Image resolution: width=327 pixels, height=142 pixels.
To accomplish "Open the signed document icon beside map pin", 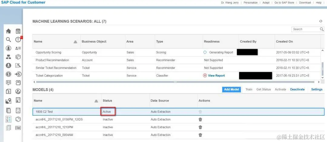I will coord(18,100).
